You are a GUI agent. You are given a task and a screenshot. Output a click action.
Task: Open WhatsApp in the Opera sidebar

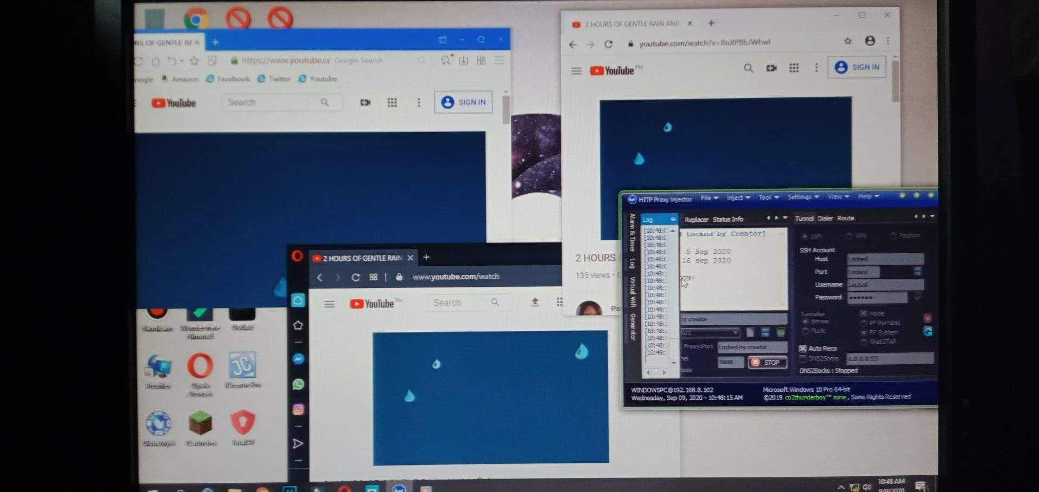298,384
